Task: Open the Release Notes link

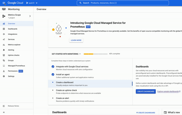Action: [17, 106]
